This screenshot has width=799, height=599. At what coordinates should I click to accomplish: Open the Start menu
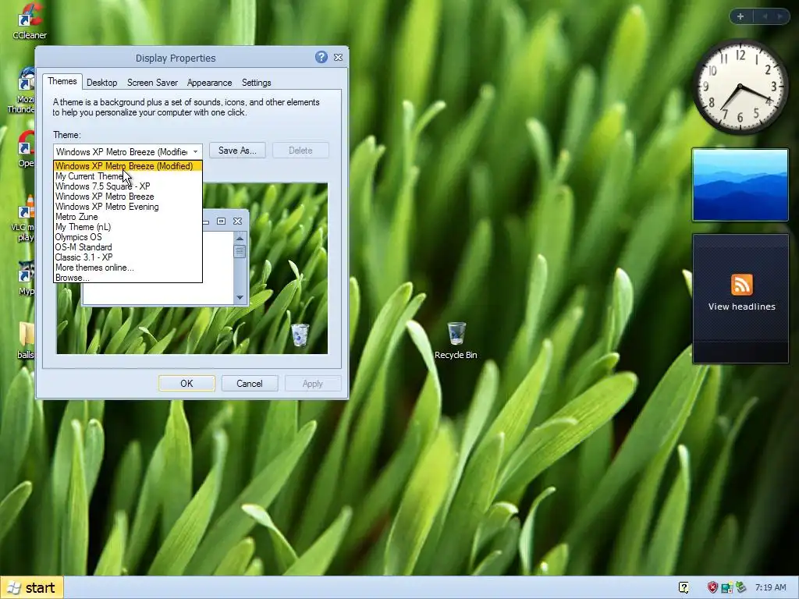click(x=31, y=588)
